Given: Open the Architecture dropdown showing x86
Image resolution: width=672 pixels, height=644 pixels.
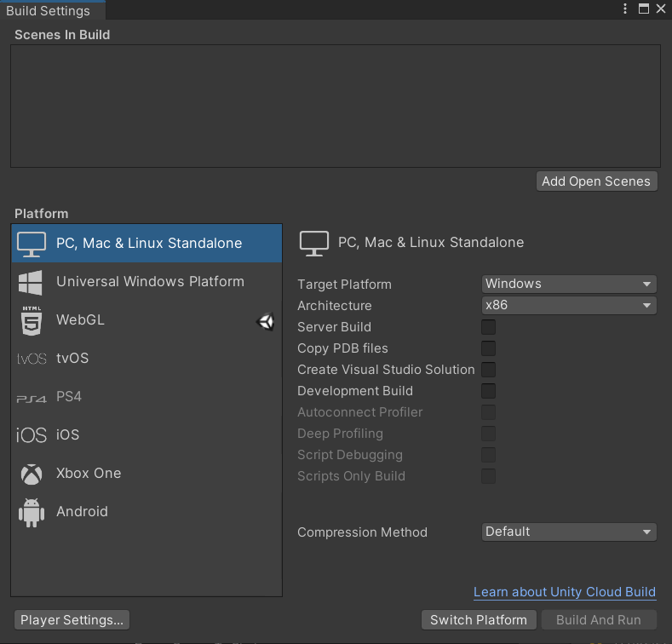Looking at the screenshot, I should click(x=569, y=305).
